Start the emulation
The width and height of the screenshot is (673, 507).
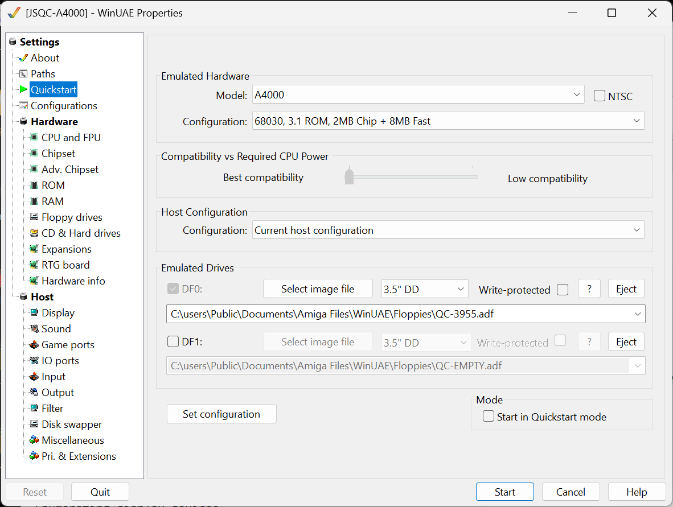[504, 492]
